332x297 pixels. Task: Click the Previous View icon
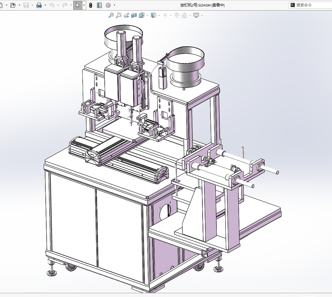[126, 15]
